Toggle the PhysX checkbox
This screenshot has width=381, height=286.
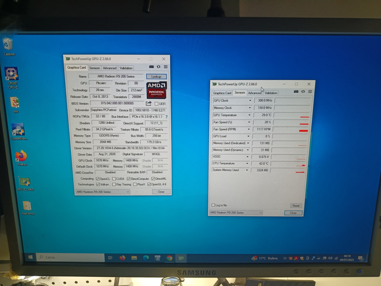click(x=135, y=184)
